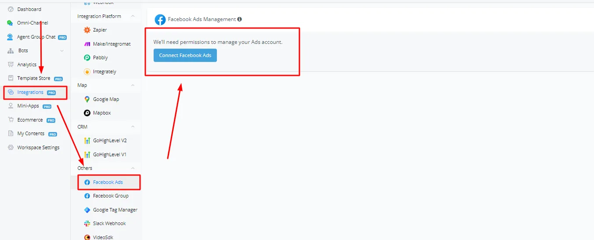Click the Google Map pin icon
This screenshot has width=594, height=240.
click(x=87, y=99)
